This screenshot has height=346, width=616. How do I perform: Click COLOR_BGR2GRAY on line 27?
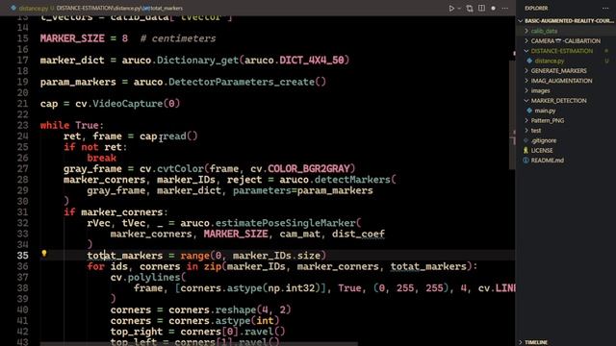pyautogui.click(x=309, y=169)
